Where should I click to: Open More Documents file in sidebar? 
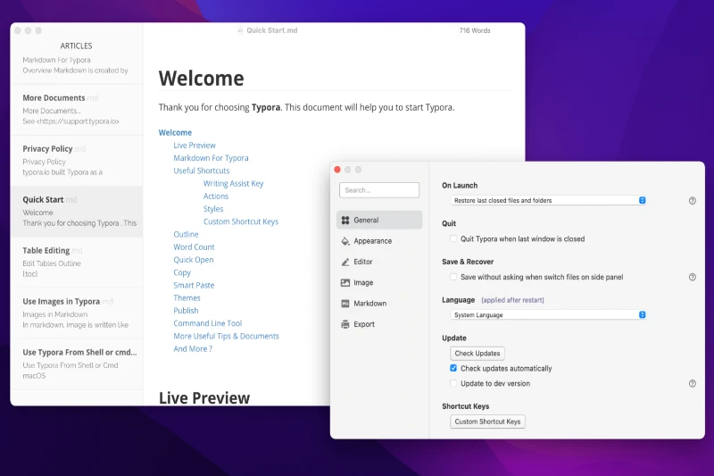(x=77, y=110)
